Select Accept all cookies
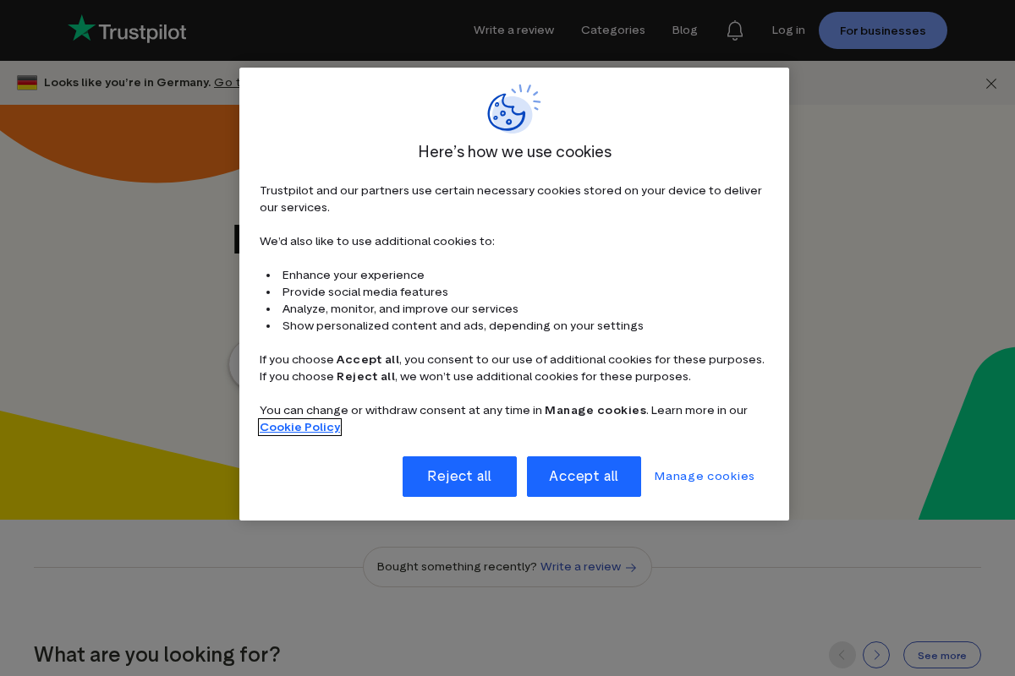 coord(584,476)
